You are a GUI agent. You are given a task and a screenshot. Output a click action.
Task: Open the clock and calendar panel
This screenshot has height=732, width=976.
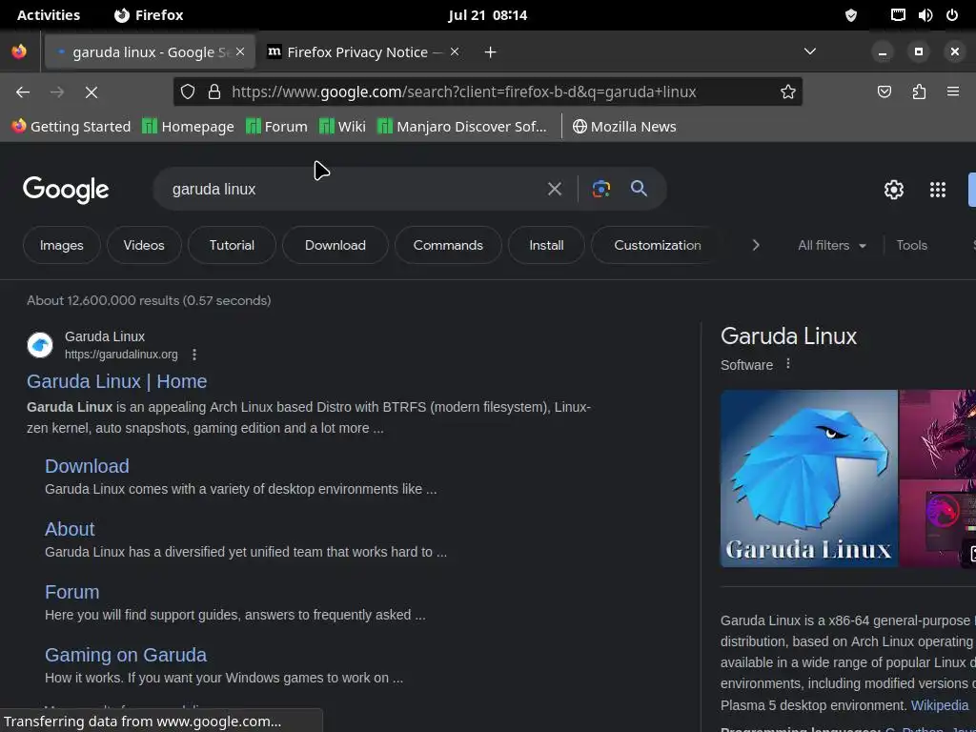[x=487, y=15]
